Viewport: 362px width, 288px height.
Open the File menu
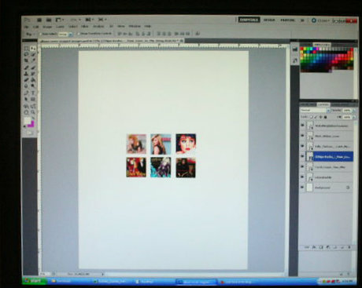(27, 27)
